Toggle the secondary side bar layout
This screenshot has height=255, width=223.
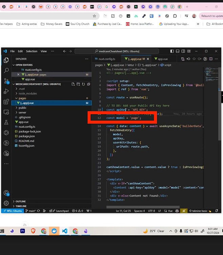pyautogui.click(x=183, y=51)
